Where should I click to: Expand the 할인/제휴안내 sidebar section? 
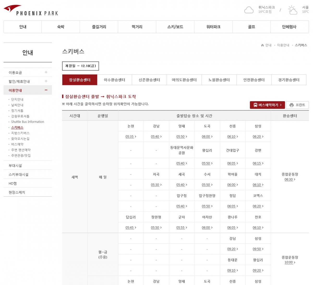[46, 81]
